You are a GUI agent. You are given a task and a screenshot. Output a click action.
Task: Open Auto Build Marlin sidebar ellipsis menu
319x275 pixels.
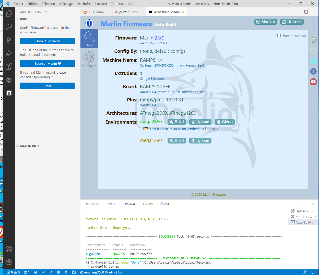[75, 12]
